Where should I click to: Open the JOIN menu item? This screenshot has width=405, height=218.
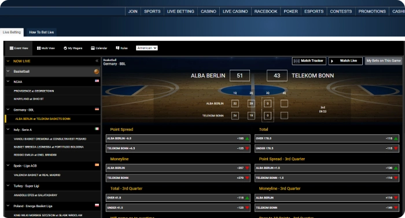[132, 12]
